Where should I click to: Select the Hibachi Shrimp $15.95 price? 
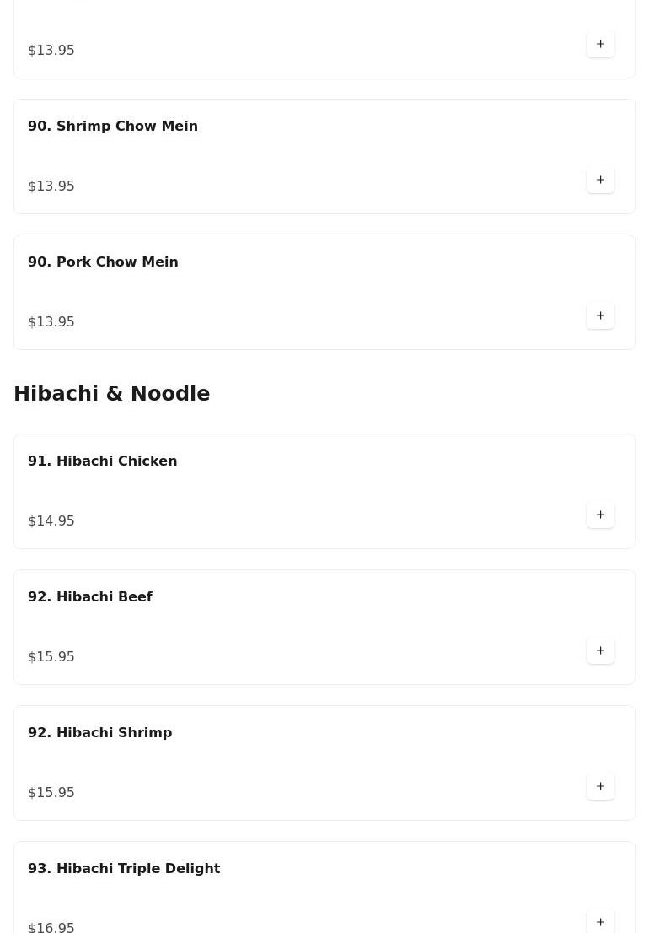point(51,792)
